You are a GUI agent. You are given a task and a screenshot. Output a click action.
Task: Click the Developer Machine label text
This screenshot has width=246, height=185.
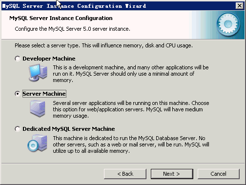pos(49,59)
